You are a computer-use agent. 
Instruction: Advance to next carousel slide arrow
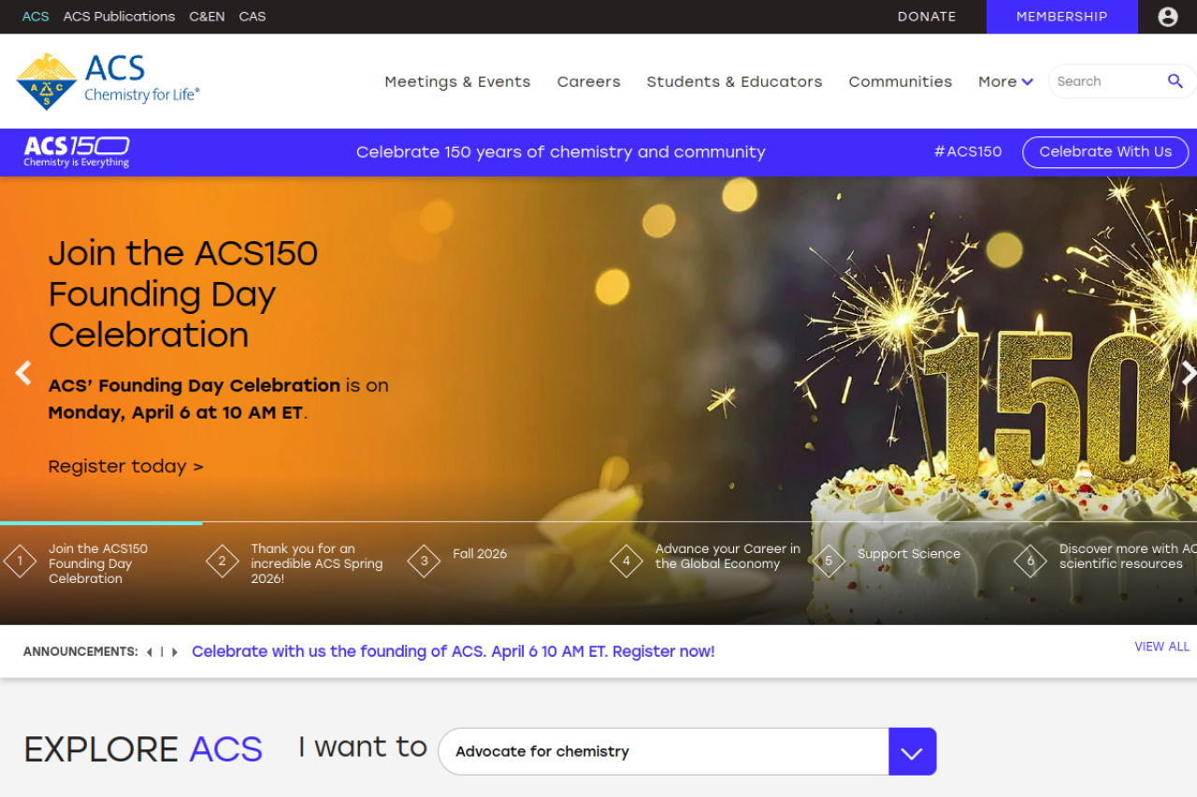point(1187,373)
